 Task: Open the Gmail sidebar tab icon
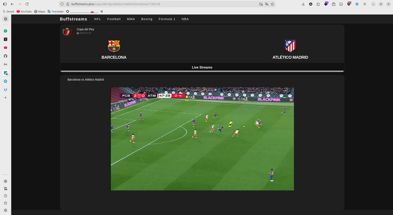coord(6,64)
